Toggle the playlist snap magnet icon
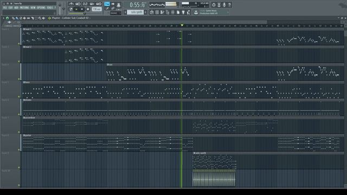Screen dimensions: 347x195 (7, 18)
